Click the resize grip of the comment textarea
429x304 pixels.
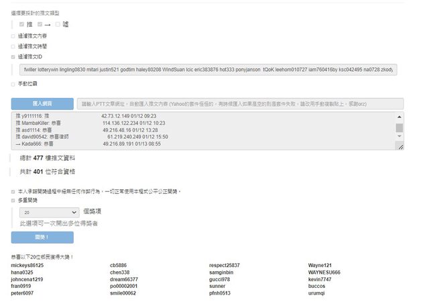400,146
